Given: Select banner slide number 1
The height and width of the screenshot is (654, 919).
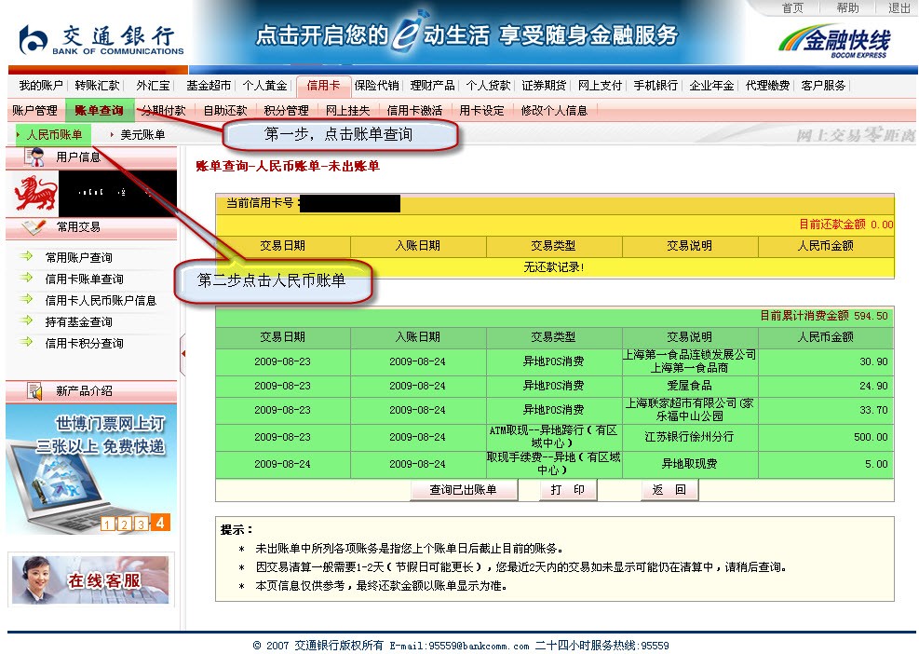Looking at the screenshot, I should coord(108,524).
